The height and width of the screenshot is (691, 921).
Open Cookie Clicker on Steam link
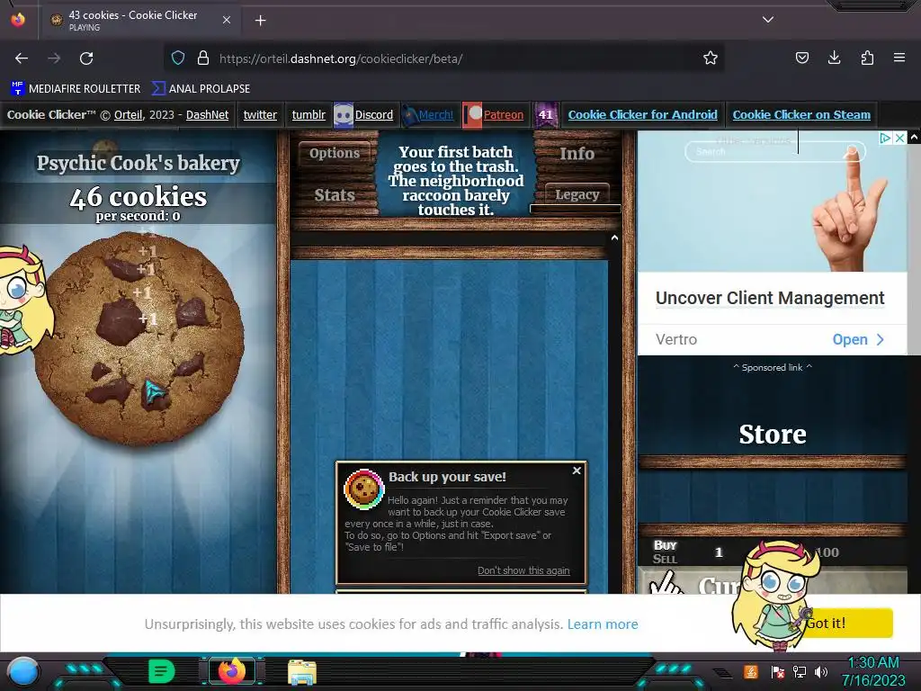(801, 114)
